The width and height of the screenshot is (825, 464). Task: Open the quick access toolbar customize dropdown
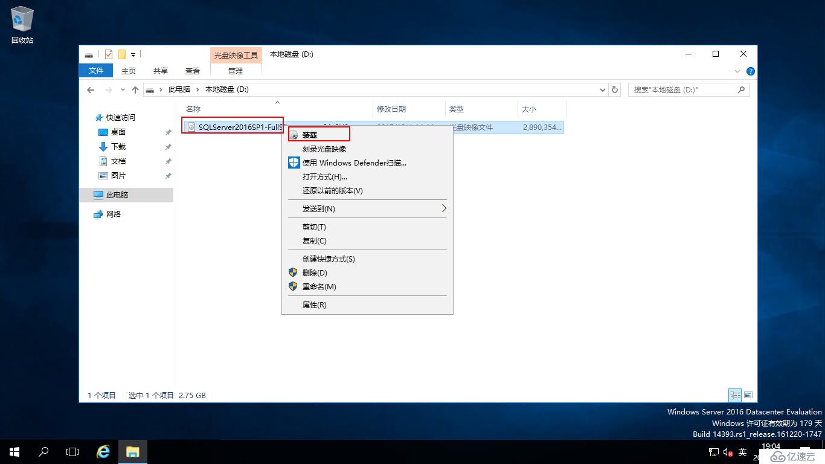(133, 55)
